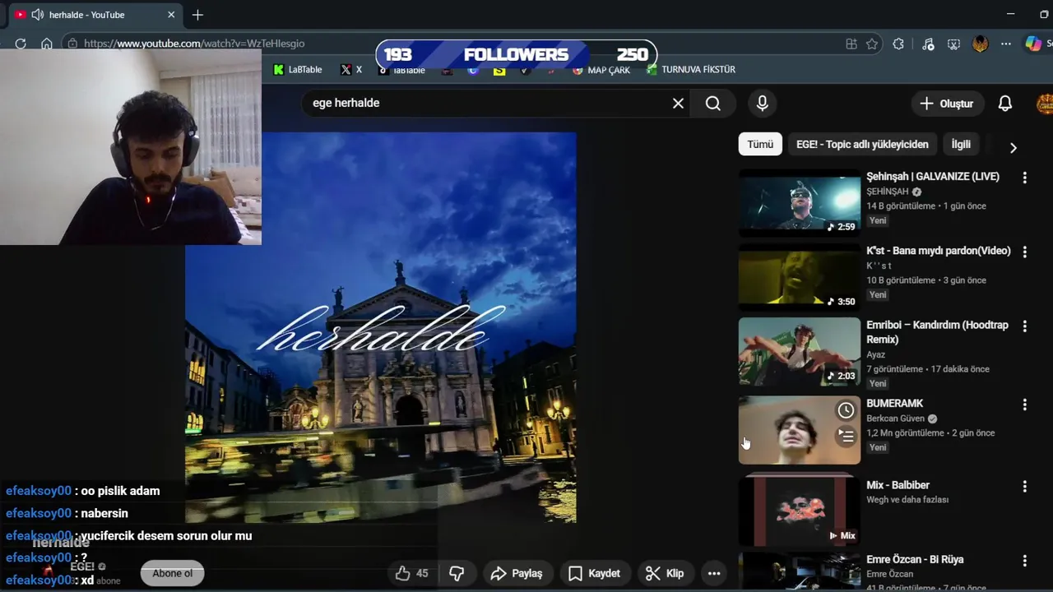Clear the YouTube search text with X
1053x592 pixels.
[x=678, y=104]
